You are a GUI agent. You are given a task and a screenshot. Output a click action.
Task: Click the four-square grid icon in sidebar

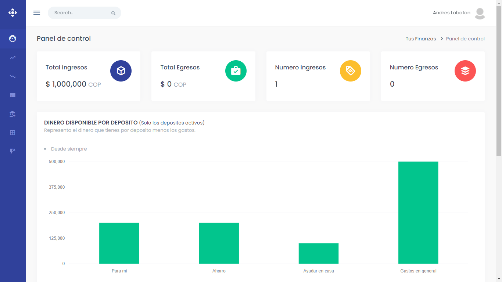point(12,133)
